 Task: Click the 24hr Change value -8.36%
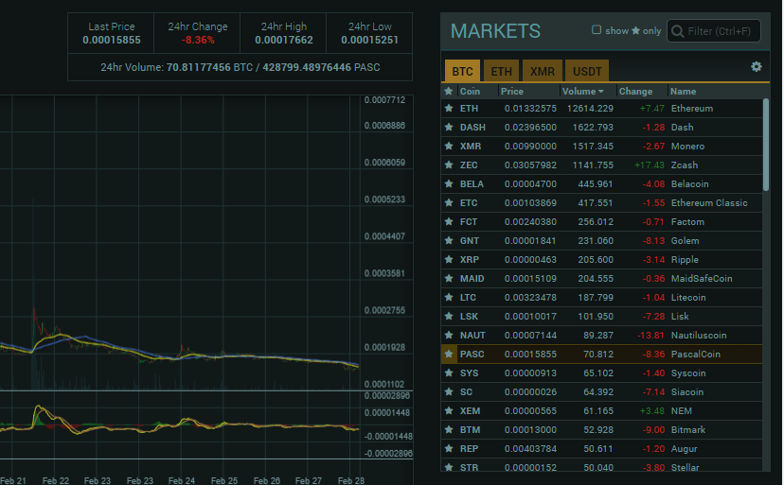coord(198,40)
